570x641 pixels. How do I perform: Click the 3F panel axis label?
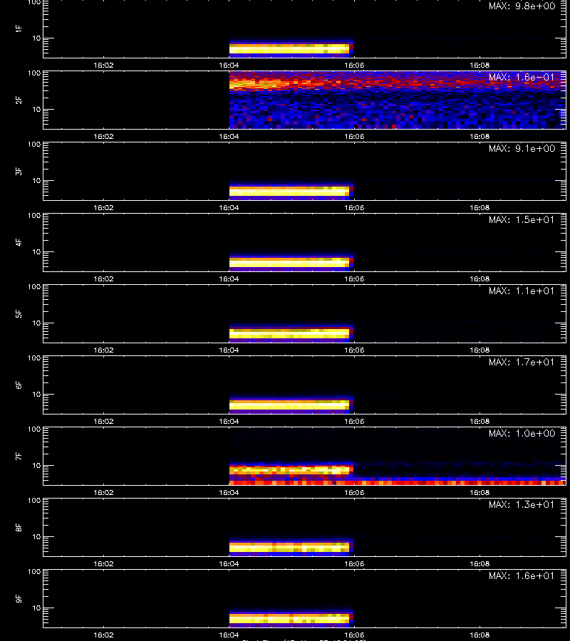click(x=19, y=171)
